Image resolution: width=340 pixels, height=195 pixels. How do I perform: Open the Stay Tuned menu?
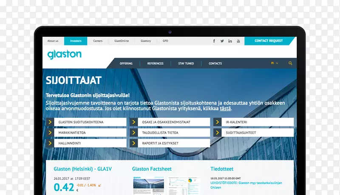pyautogui.click(x=186, y=63)
